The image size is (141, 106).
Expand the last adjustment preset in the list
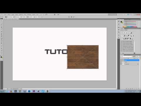coord(122,51)
